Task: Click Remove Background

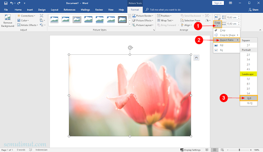Action: [x=7, y=21]
